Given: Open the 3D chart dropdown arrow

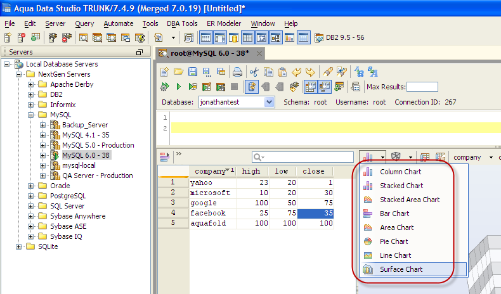Looking at the screenshot, I should [x=410, y=157].
